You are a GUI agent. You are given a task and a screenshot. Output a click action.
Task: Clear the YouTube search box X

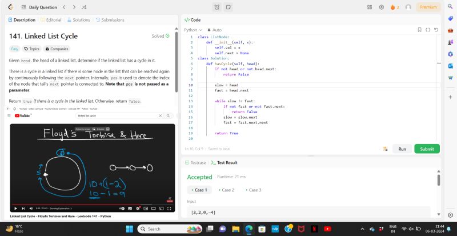click(x=161, y=116)
